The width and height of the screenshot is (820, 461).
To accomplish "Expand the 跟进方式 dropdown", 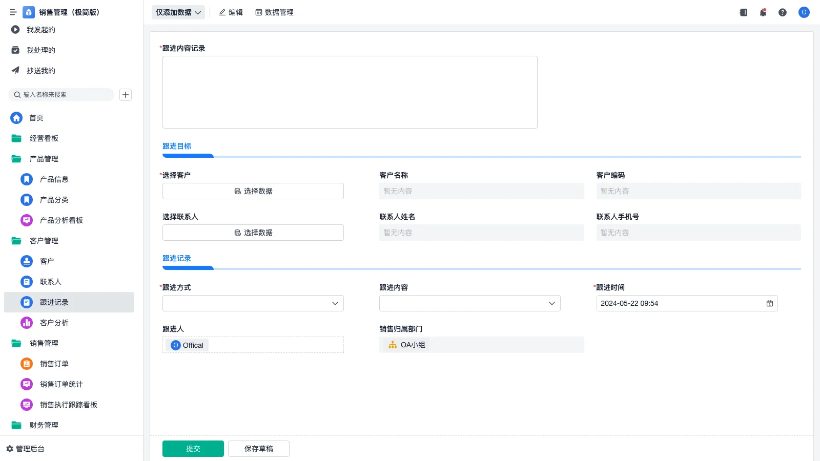I will pos(253,303).
